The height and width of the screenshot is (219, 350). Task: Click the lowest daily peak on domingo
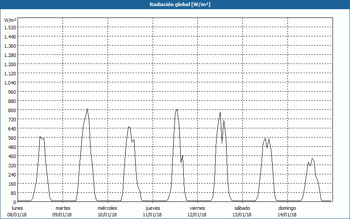pyautogui.click(x=312, y=159)
